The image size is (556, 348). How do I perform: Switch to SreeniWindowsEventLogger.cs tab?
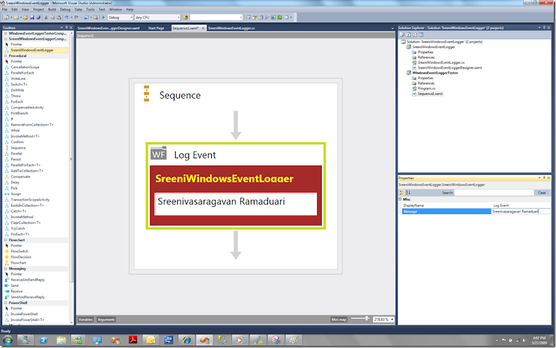click(231, 28)
